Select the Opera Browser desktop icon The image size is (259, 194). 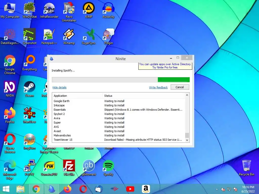(x=10, y=143)
